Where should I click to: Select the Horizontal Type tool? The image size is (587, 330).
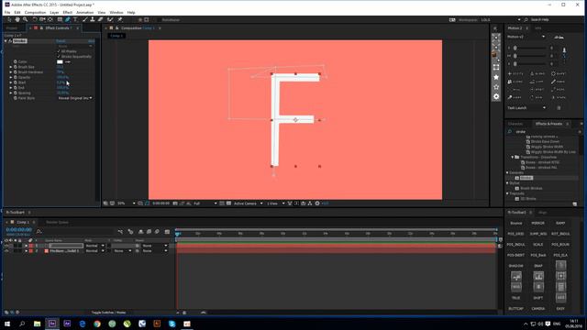tap(75, 19)
